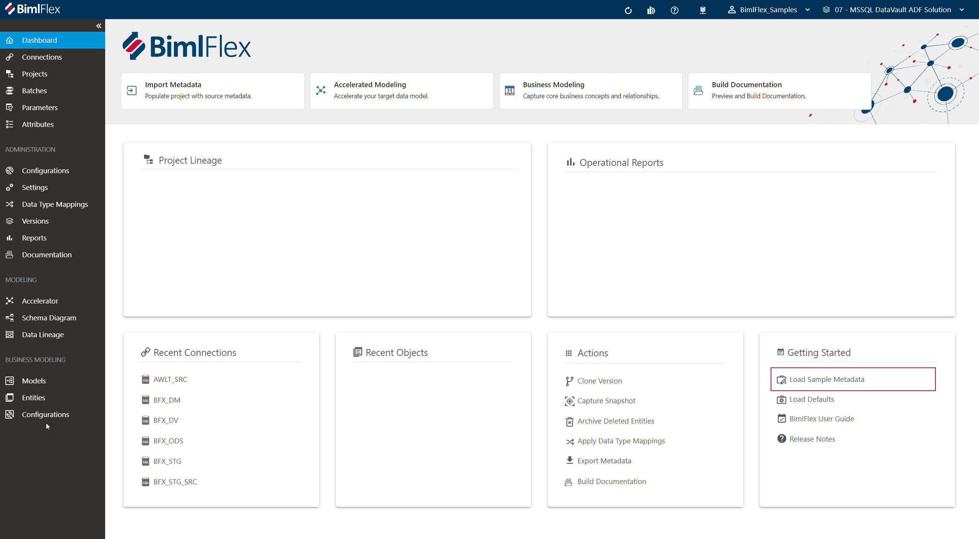Select the Schema Diagram icon in the sidebar
This screenshot has width=979, height=539.
[x=10, y=318]
